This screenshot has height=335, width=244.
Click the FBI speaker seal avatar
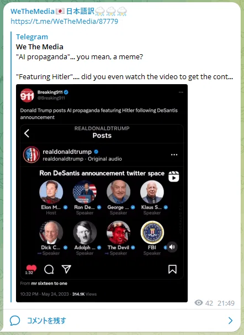152,233
